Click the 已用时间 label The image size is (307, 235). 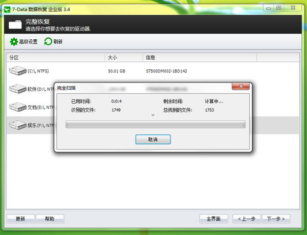pyautogui.click(x=81, y=101)
